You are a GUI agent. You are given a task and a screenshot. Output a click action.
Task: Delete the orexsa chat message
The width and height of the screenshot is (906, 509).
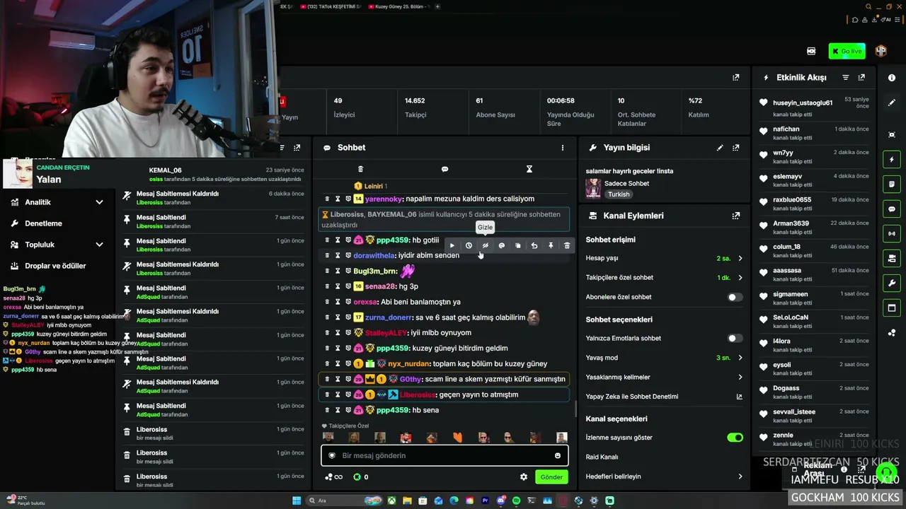pos(327,302)
